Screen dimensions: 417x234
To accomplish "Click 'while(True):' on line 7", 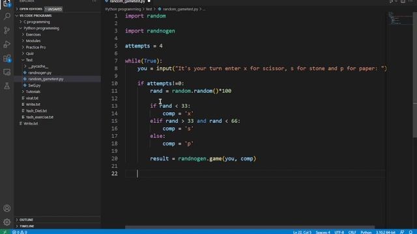I will pyautogui.click(x=143, y=61).
